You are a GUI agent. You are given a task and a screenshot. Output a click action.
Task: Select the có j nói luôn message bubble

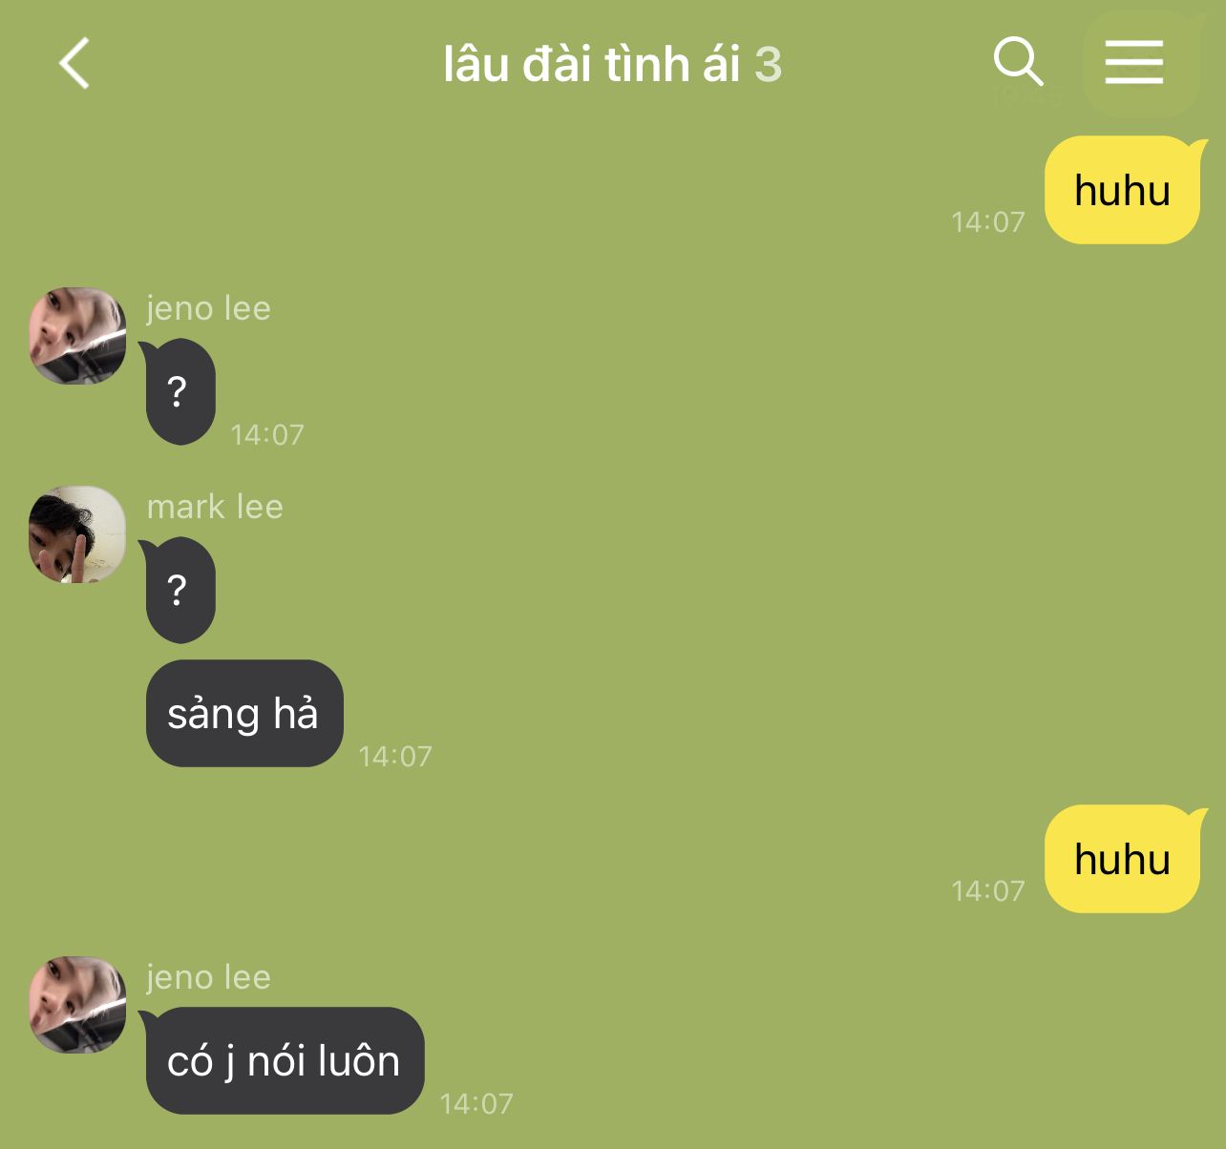click(x=285, y=1060)
